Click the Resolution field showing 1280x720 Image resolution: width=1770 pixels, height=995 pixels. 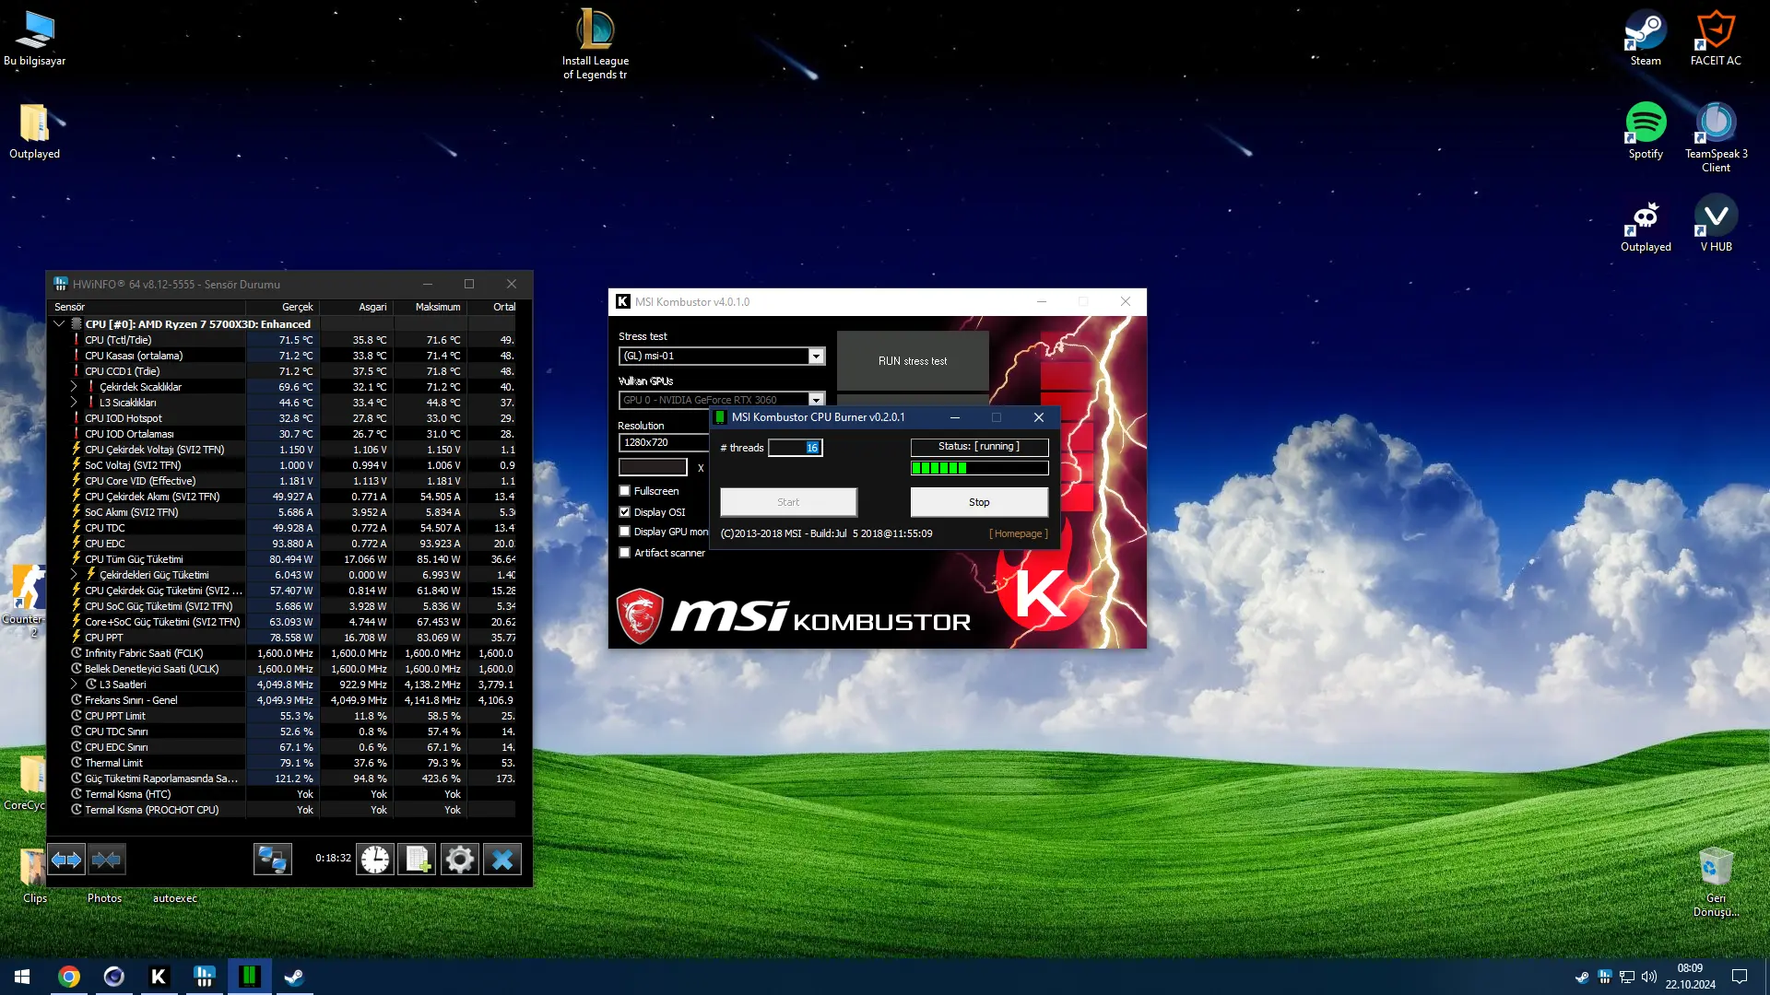(664, 443)
